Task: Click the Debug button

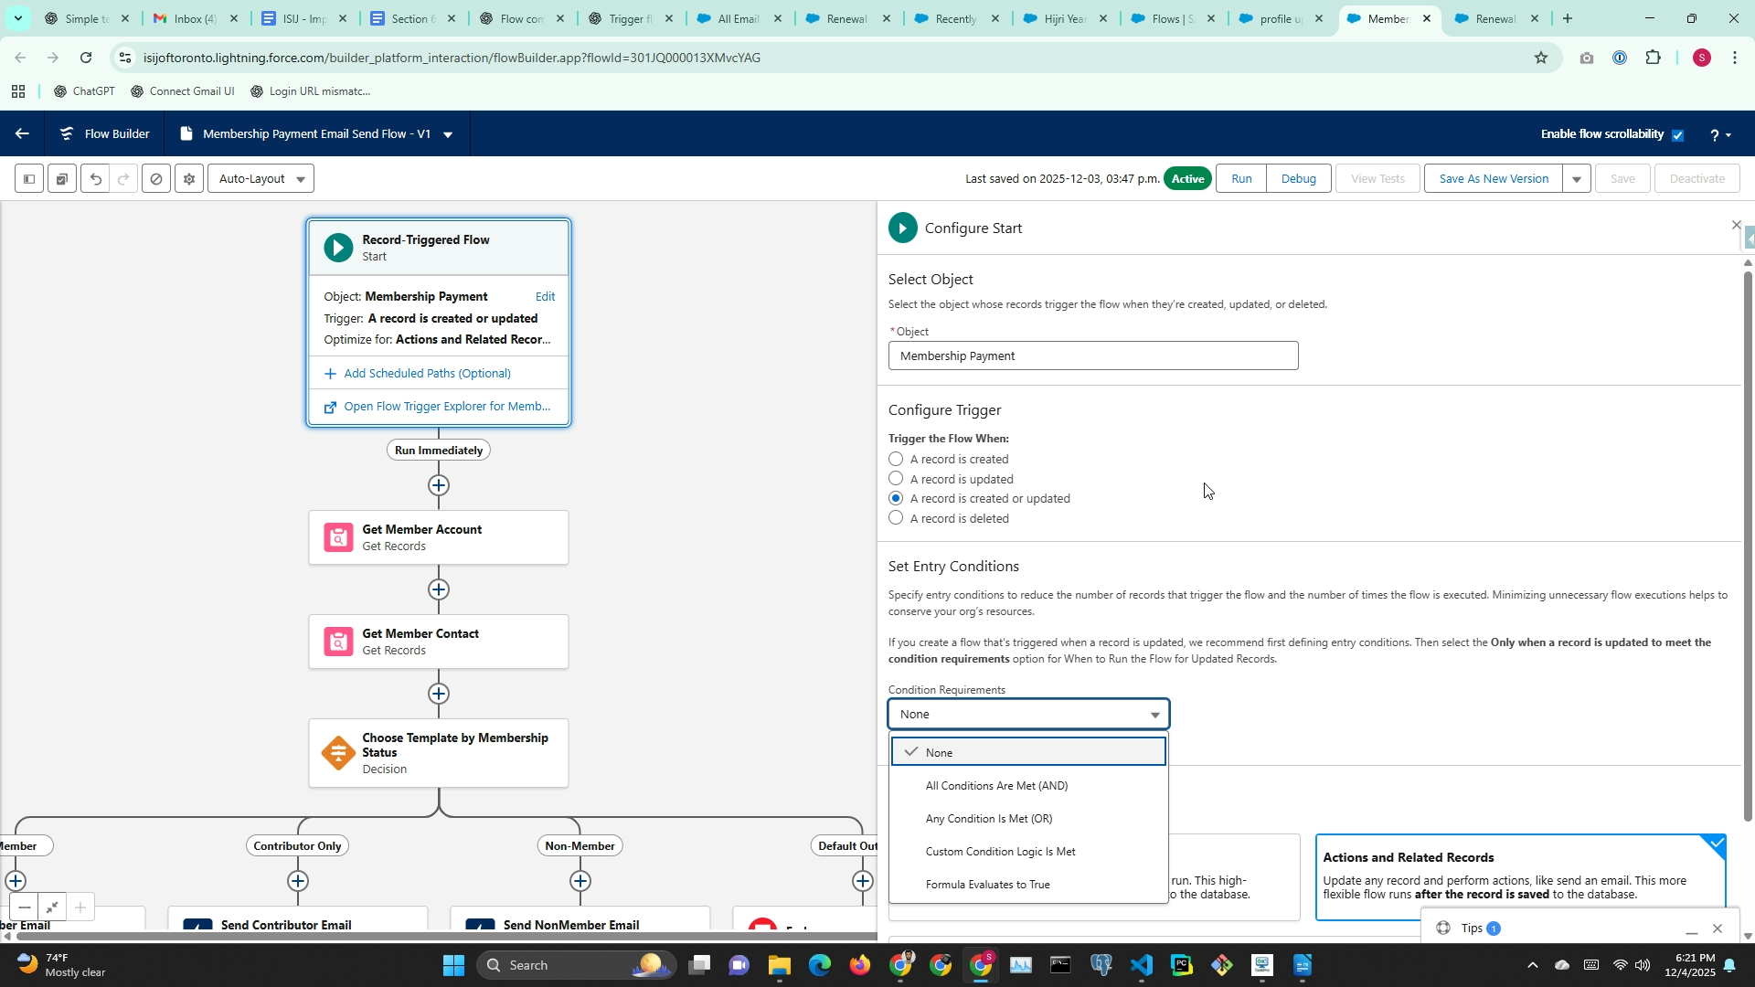Action: click(x=1298, y=179)
